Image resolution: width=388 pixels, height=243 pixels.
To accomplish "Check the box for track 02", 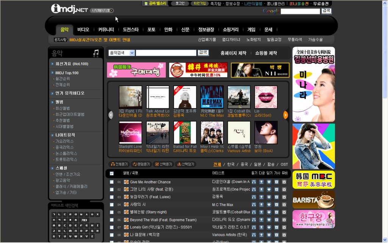I will tap(112, 190).
